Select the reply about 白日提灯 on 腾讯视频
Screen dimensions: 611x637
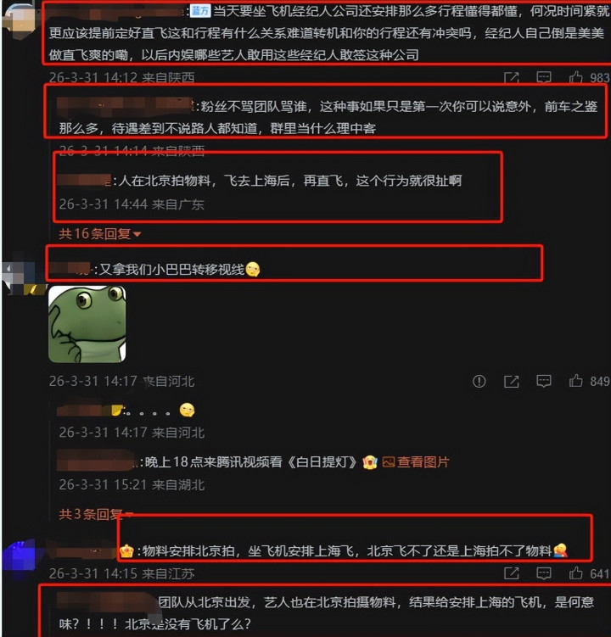pyautogui.click(x=254, y=462)
